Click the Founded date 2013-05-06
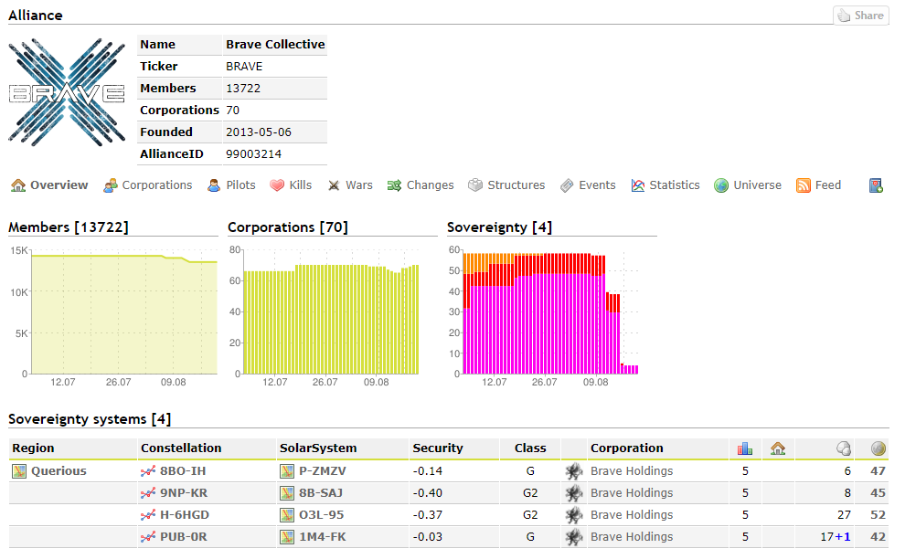 tap(259, 132)
